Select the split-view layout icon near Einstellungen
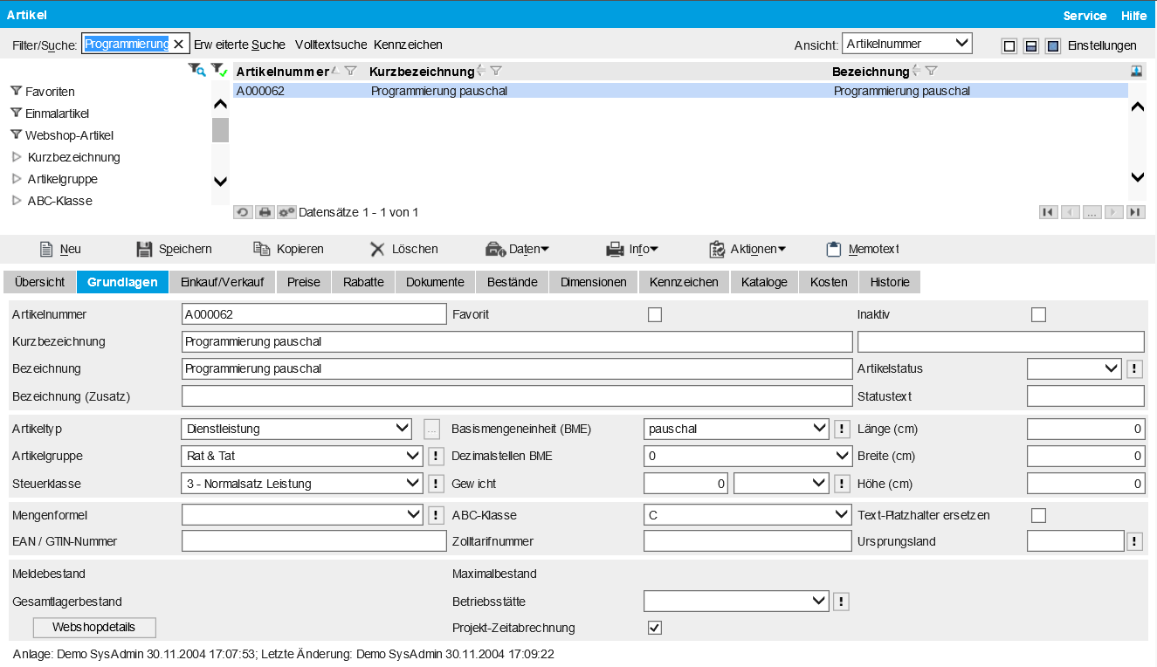Screen dimensions: 1157x667 [1030, 45]
